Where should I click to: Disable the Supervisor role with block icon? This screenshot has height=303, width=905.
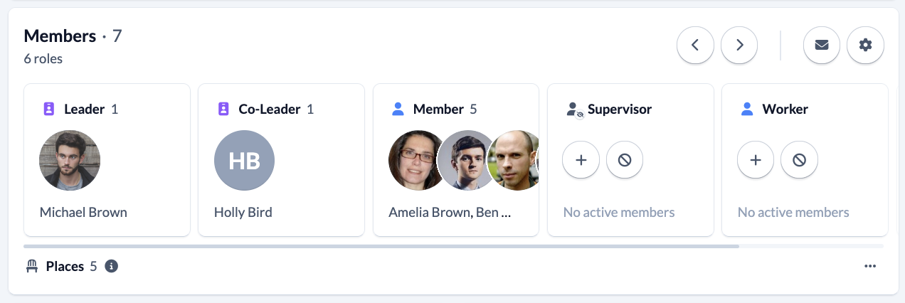point(625,160)
